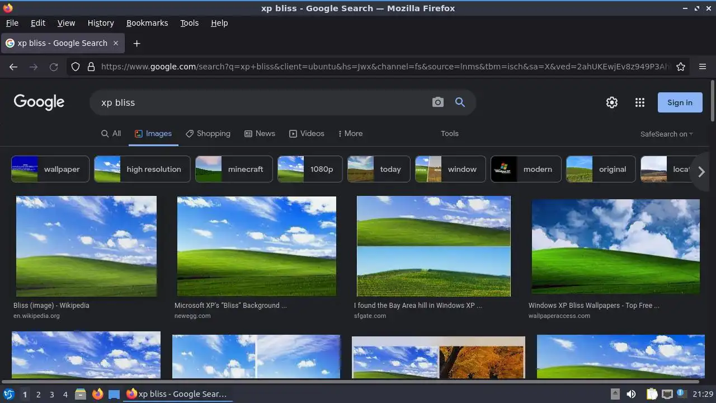This screenshot has width=716, height=403.
Task: Click the forward navigation arrow
Action: coord(34,67)
